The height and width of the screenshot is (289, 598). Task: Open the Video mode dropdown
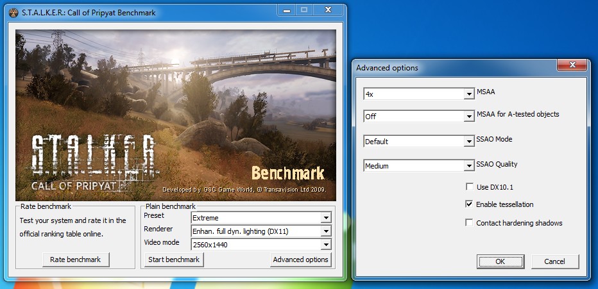[261, 244]
